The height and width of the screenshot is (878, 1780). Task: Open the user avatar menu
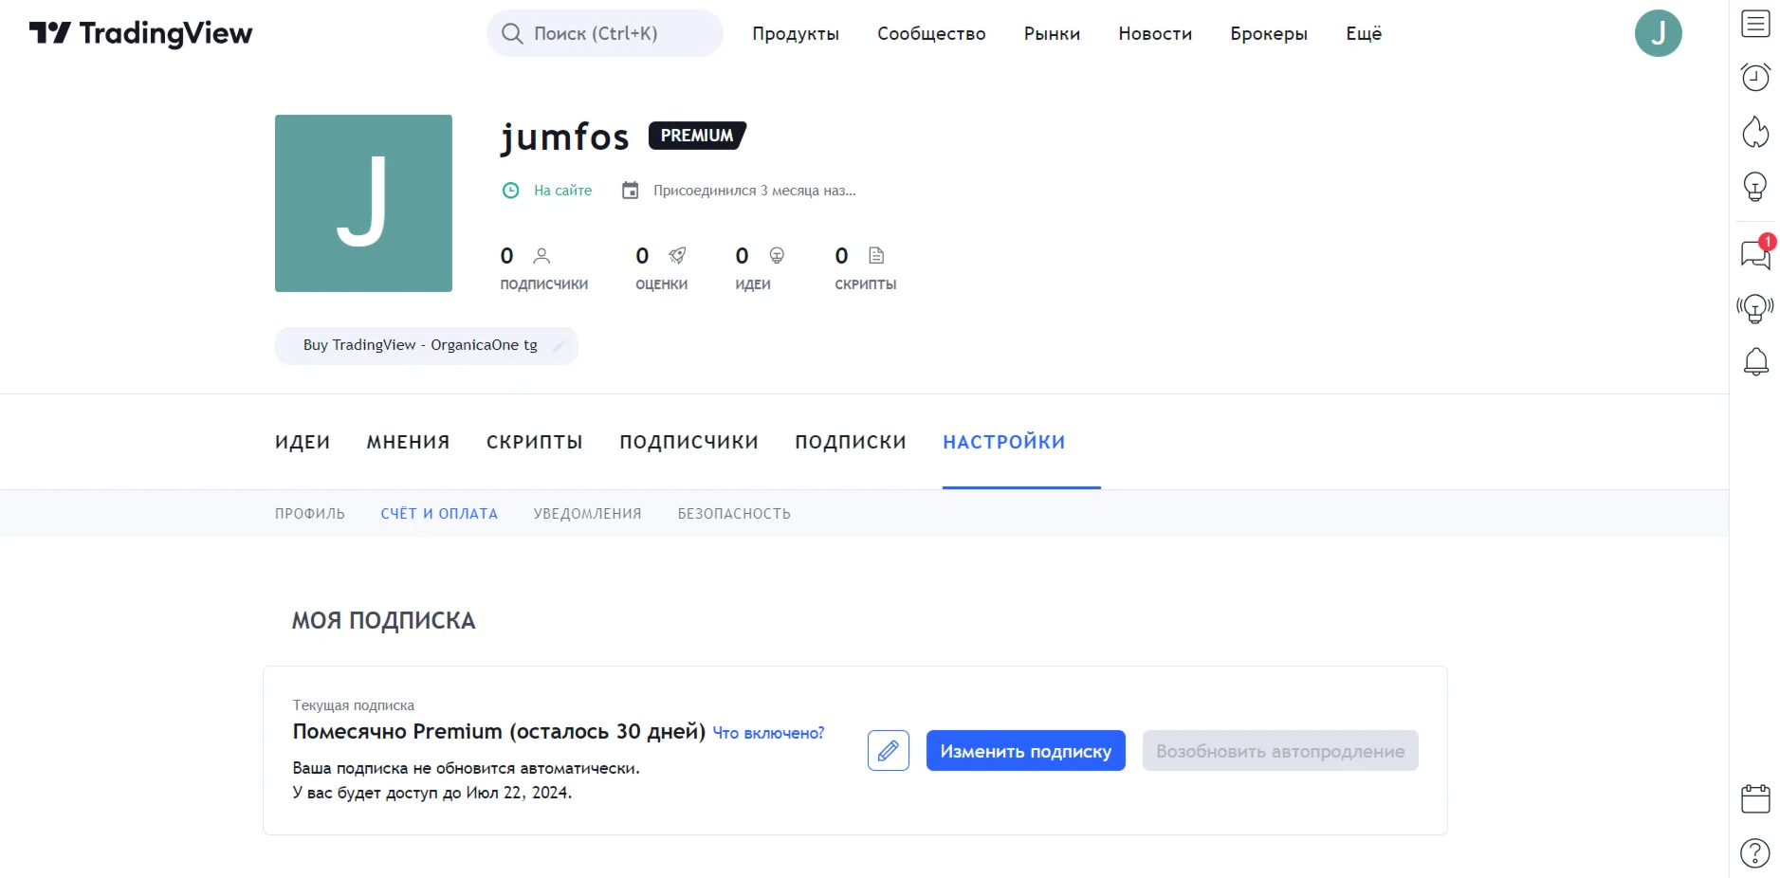coord(1658,34)
